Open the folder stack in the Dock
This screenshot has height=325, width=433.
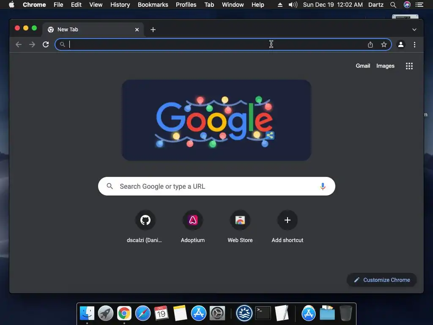(x=327, y=313)
